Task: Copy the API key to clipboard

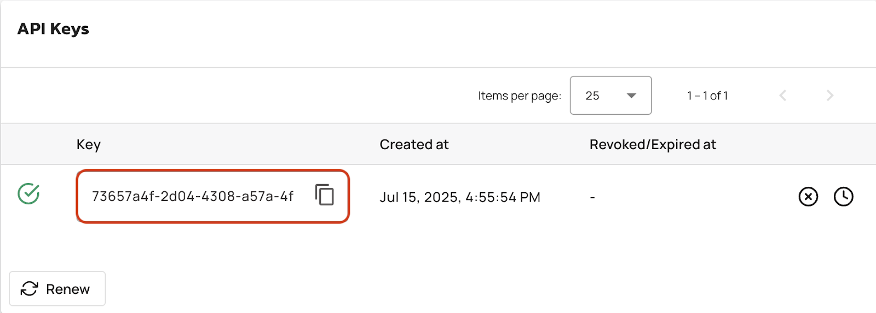Action: 325,194
